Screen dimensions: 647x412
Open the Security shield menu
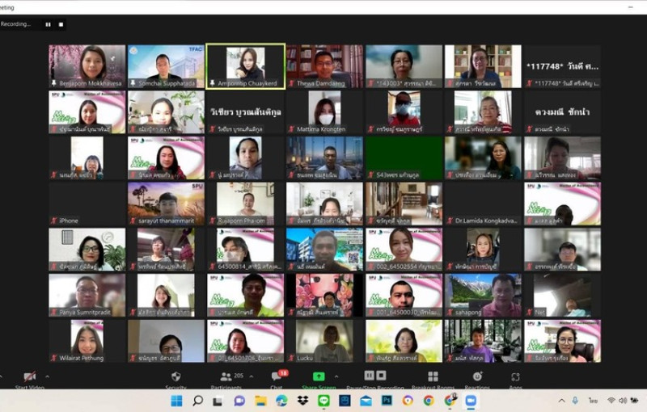coord(175,376)
